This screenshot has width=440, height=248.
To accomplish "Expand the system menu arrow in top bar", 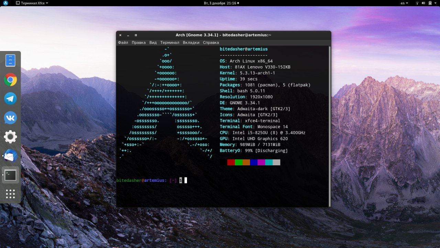I will 436,3.
